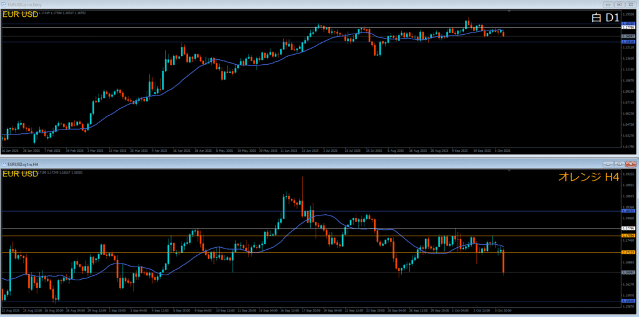The height and width of the screenshot is (317, 639).
Task: Click the '25 Sep 04:00' label on H4 time axis
Action: 396,311
